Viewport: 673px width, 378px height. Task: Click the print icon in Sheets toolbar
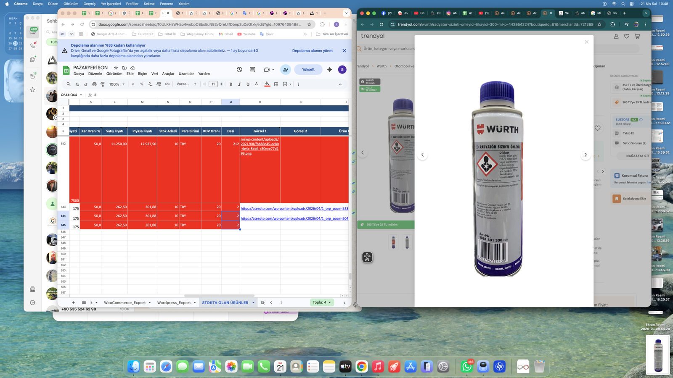pos(94,84)
